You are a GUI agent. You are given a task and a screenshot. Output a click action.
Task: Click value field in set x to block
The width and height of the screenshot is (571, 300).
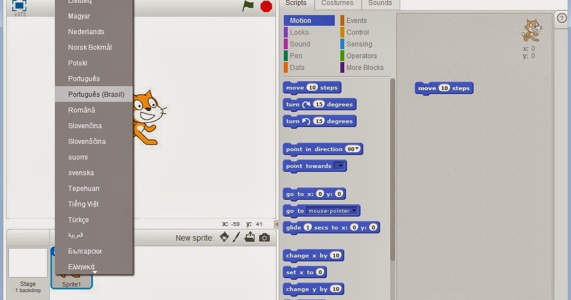320,273
